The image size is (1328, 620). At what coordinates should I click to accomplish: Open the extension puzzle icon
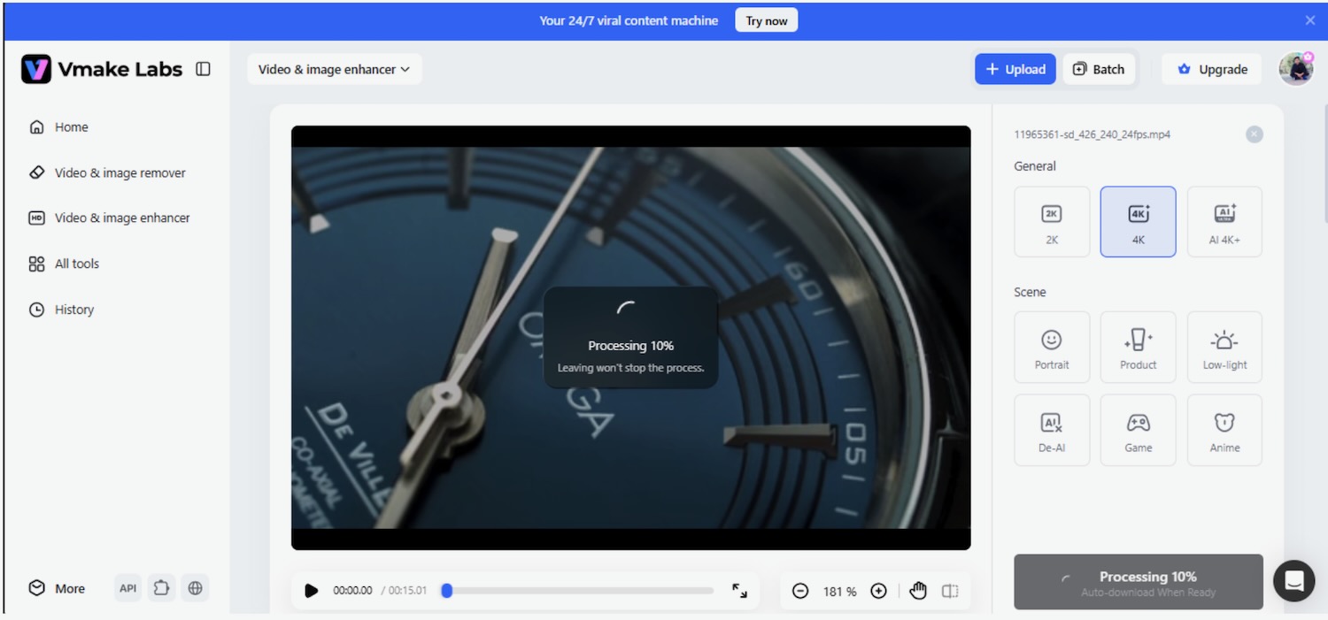(161, 588)
